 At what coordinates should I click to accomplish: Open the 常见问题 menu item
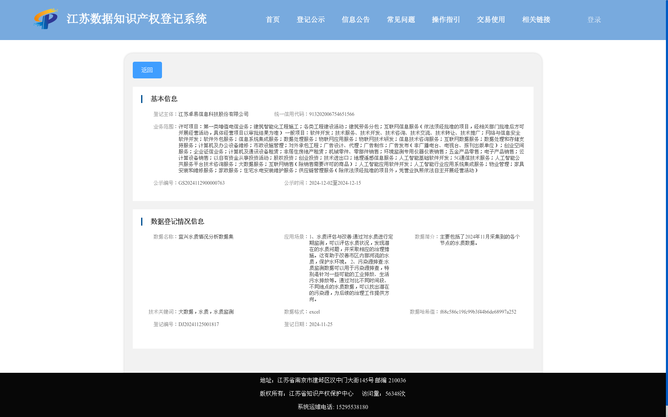pos(401,20)
